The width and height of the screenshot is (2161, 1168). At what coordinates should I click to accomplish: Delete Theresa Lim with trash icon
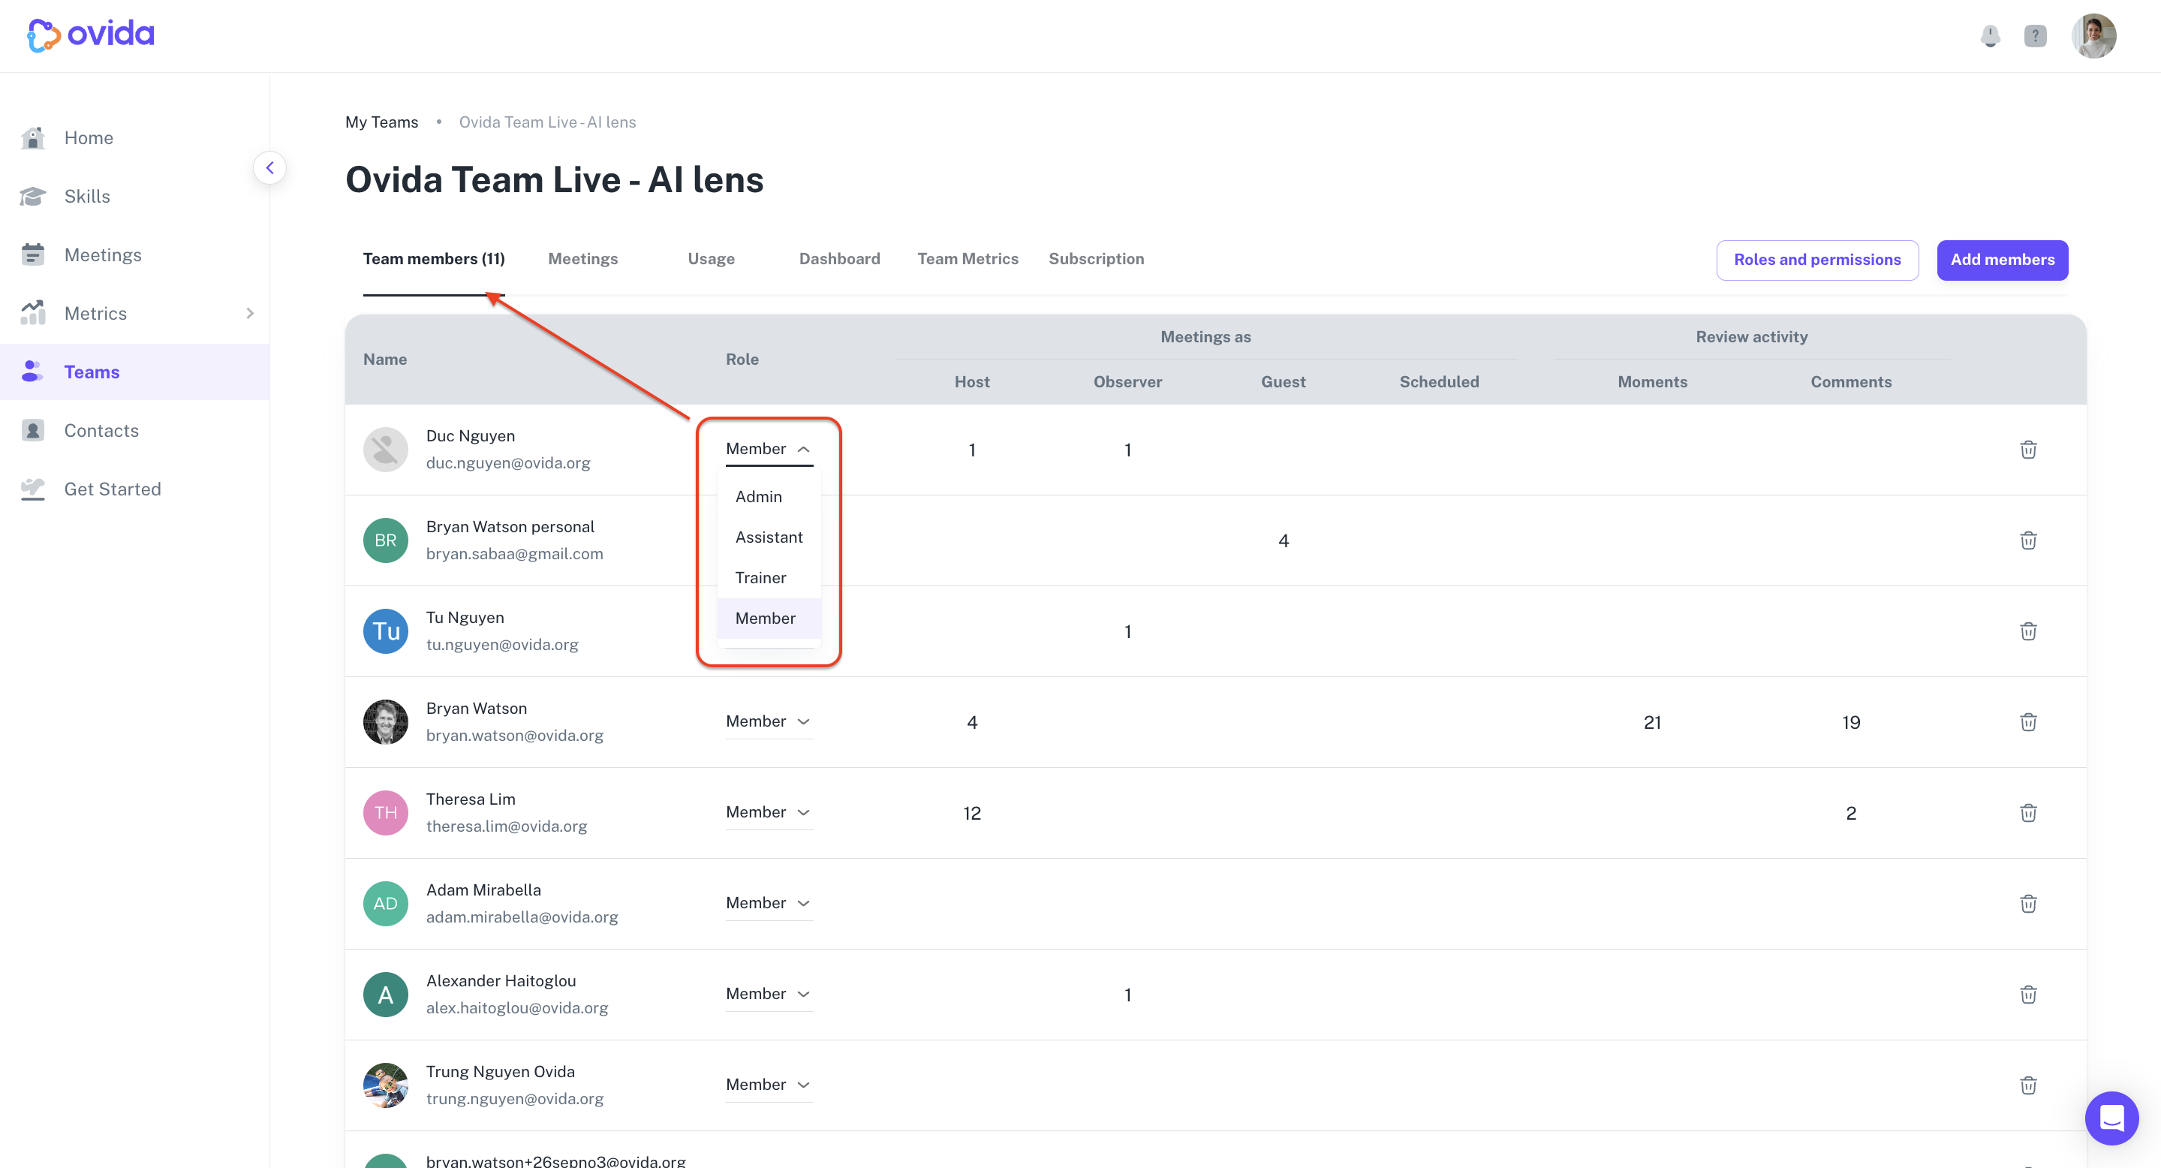pyautogui.click(x=2028, y=813)
